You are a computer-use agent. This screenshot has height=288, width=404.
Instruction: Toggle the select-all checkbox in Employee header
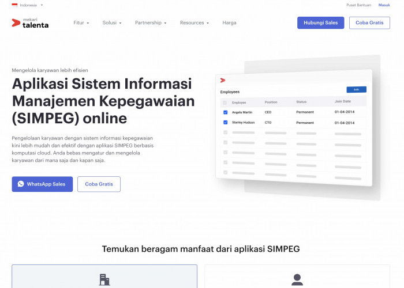pos(225,103)
